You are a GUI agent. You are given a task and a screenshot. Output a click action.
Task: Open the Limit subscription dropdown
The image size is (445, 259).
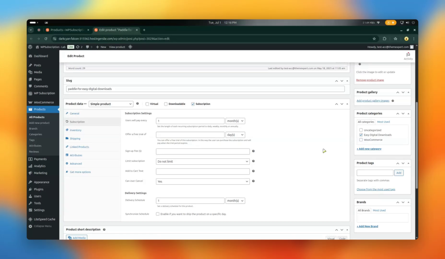coord(203,161)
